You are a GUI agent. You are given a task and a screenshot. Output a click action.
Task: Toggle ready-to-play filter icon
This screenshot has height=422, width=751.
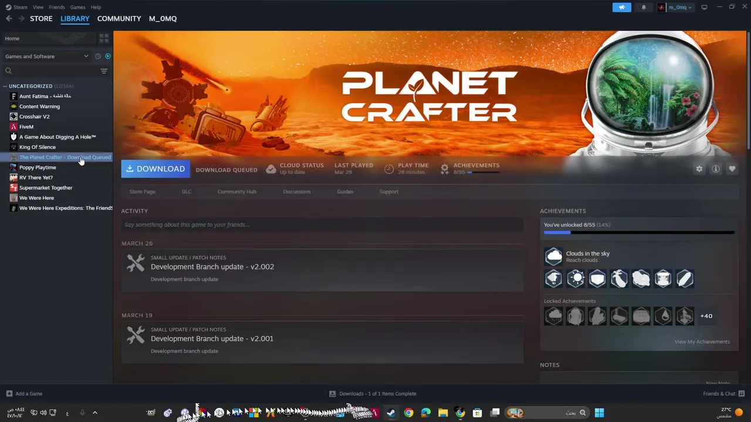click(107, 56)
